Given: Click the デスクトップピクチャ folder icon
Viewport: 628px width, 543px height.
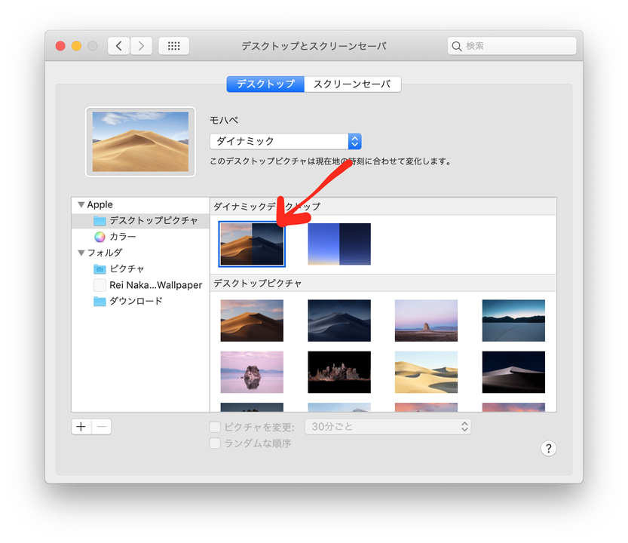Looking at the screenshot, I should (100, 221).
